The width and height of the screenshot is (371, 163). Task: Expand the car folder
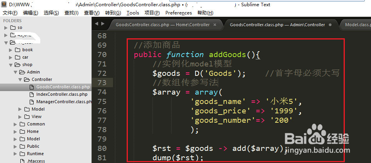point(11,57)
